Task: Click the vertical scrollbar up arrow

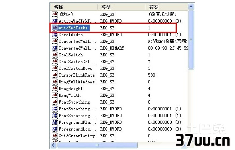Action: 191,7
